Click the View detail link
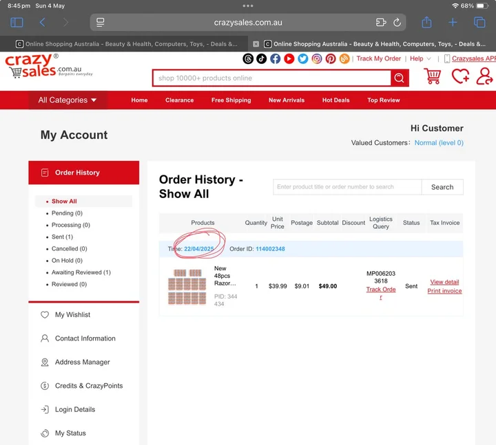 (x=444, y=282)
